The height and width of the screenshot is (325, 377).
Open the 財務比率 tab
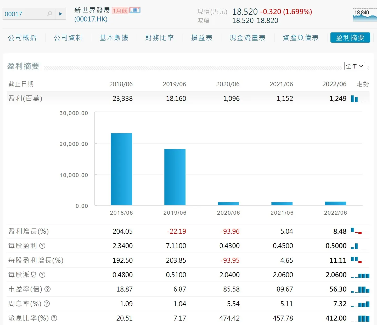[160, 38]
